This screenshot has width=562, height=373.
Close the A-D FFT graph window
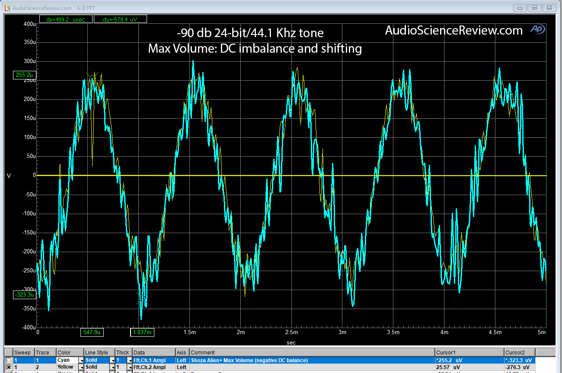click(549, 8)
